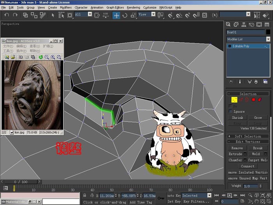Open Extrude settings box button
Viewport: 273px width, 205px height.
click(245, 154)
